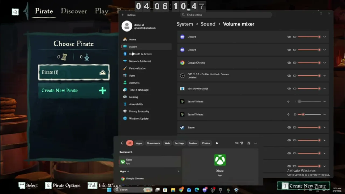
Task: Filter search results by Apps
Action: pyautogui.click(x=139, y=143)
